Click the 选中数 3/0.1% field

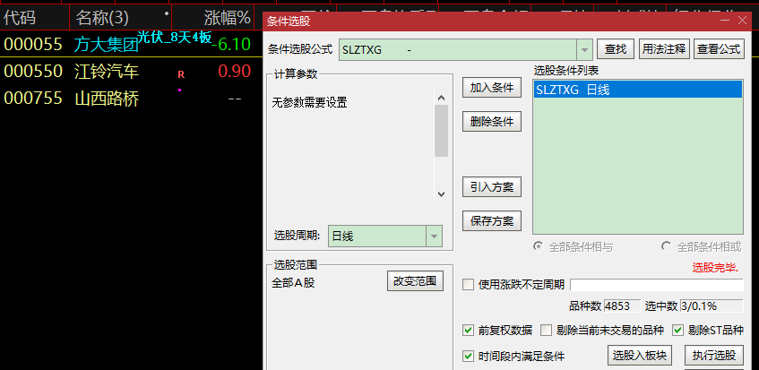coord(712,306)
